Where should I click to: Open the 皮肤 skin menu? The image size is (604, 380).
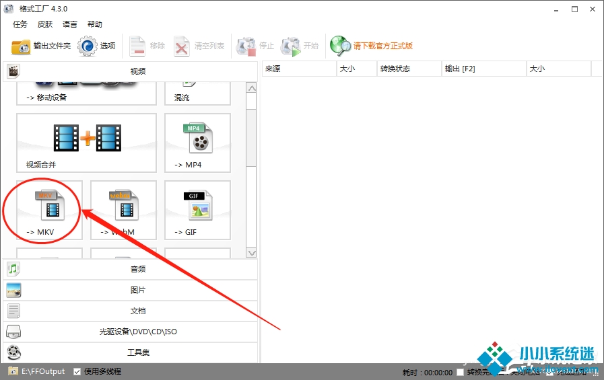coord(45,24)
